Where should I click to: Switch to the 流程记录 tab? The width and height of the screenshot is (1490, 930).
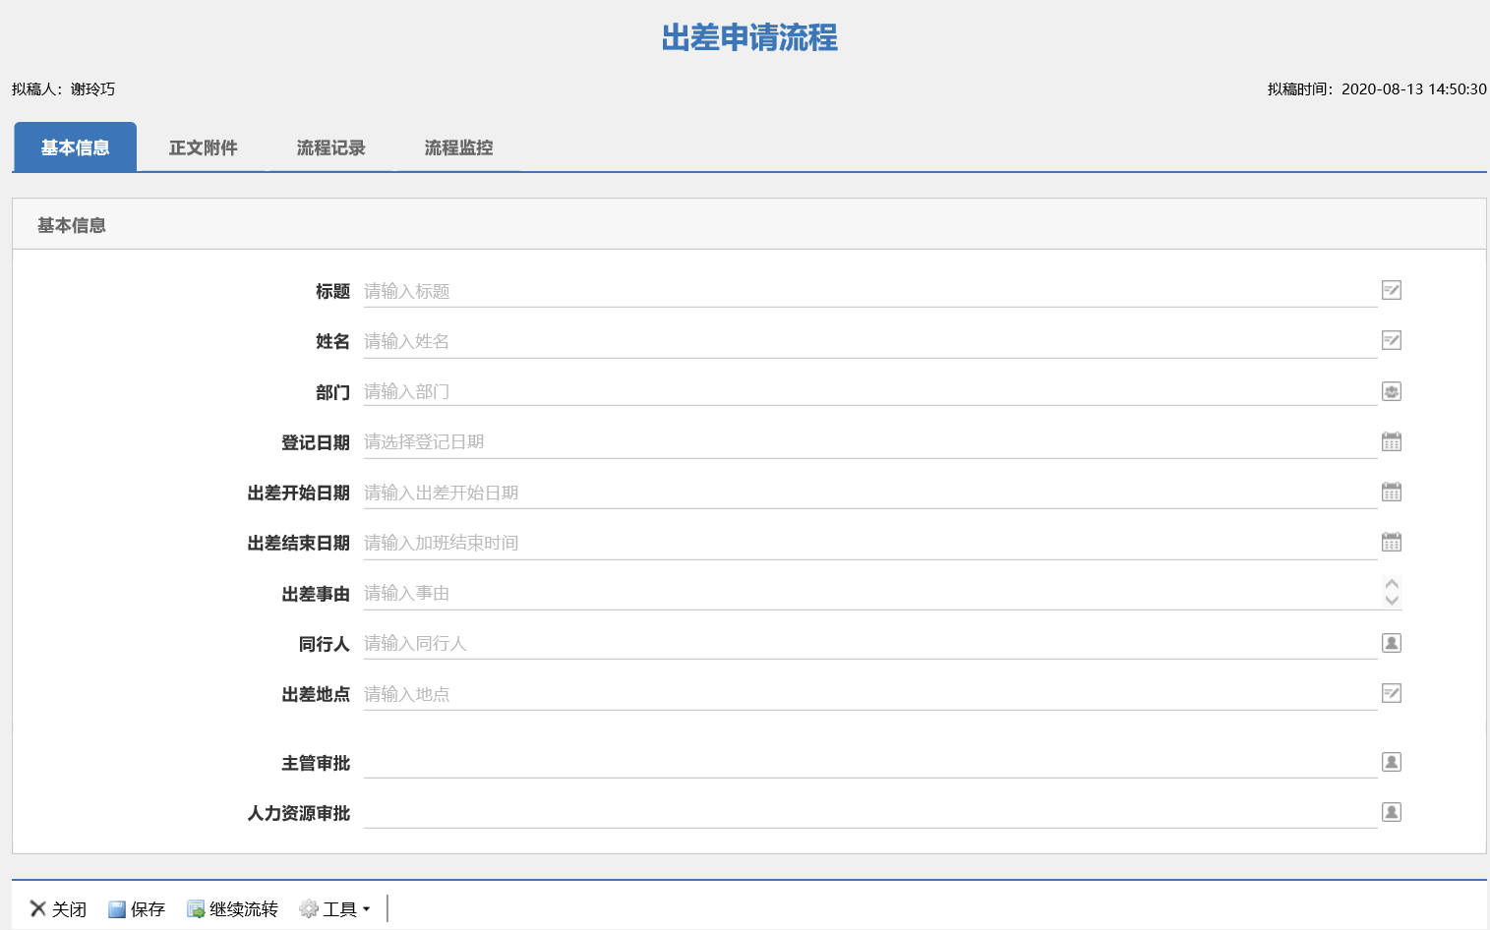(x=330, y=147)
